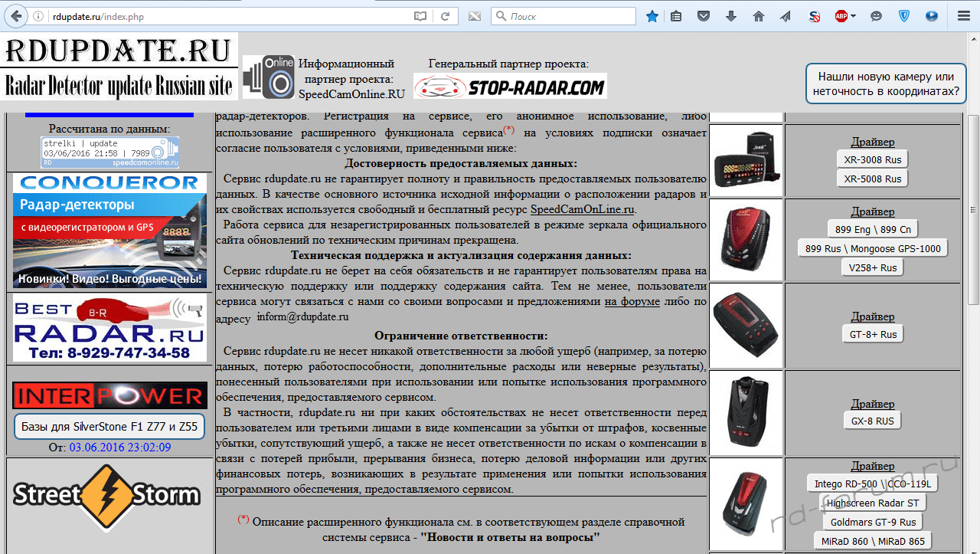Screen dimensions: 980x554
Task: Click the blue bookmark star icon
Action: pyautogui.click(x=652, y=16)
